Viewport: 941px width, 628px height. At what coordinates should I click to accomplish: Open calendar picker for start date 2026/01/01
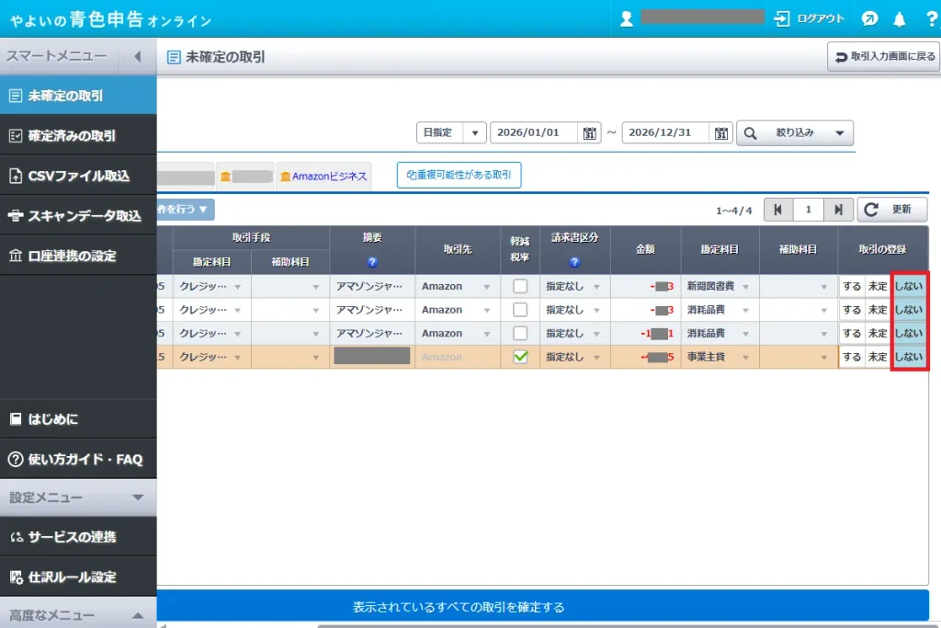pyautogui.click(x=589, y=132)
